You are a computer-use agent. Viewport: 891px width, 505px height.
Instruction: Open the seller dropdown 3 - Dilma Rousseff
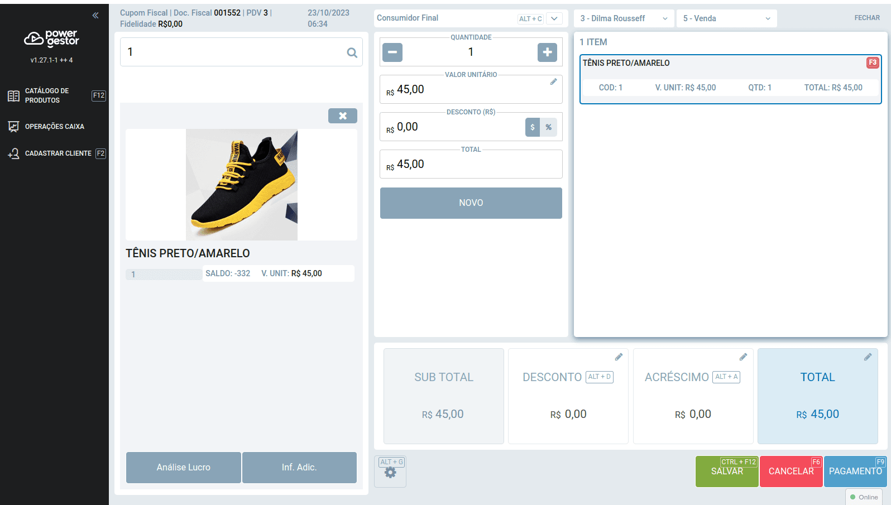(x=624, y=18)
